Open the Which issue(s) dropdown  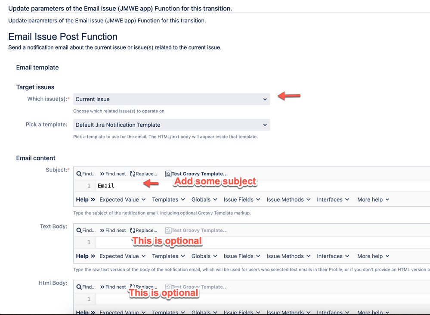171,99
